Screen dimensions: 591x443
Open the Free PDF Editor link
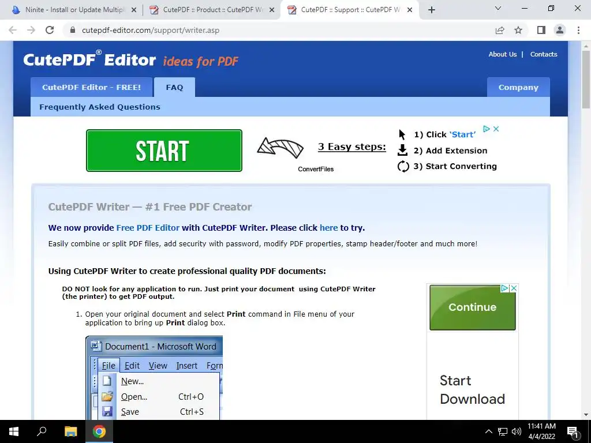tap(148, 228)
